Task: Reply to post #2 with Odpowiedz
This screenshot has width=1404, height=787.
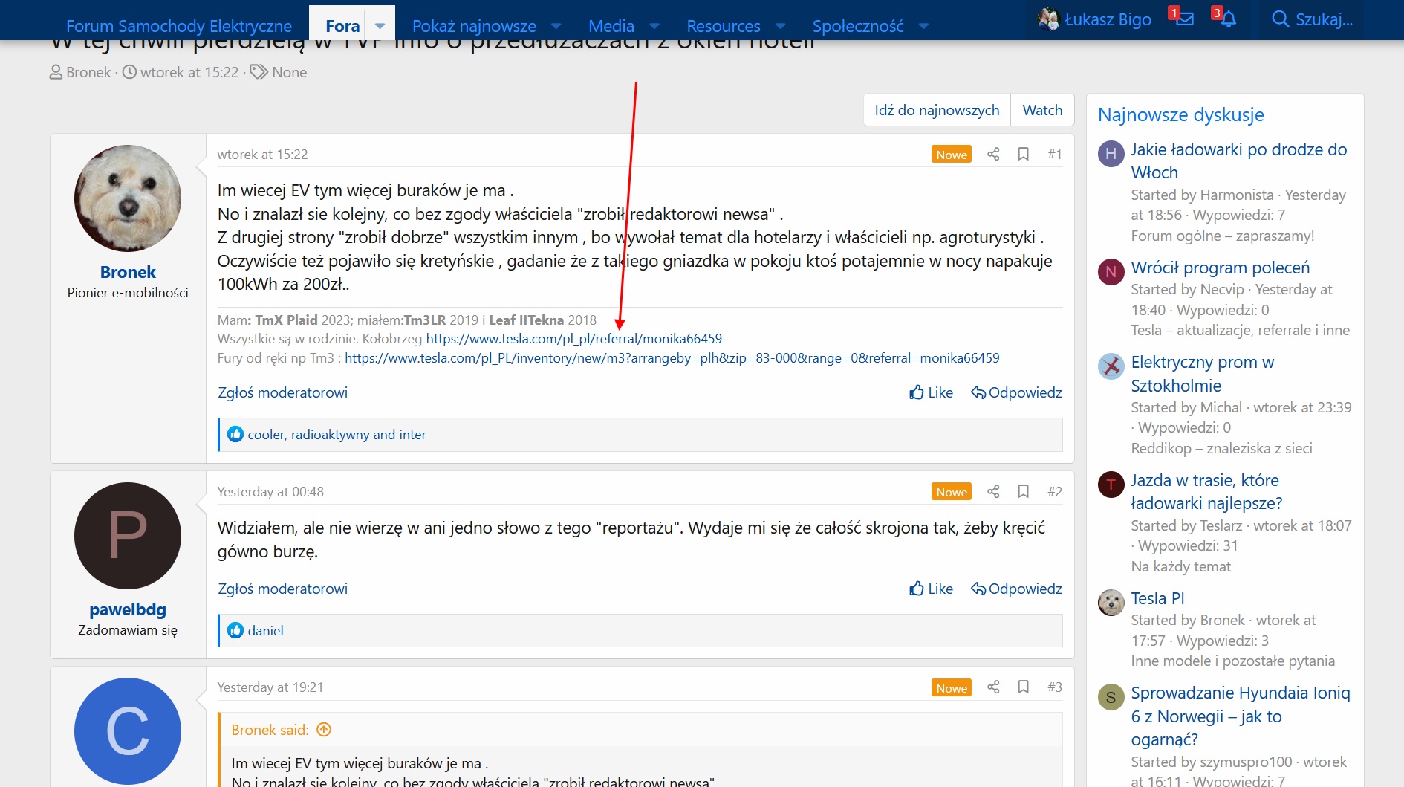Action: click(x=1016, y=589)
